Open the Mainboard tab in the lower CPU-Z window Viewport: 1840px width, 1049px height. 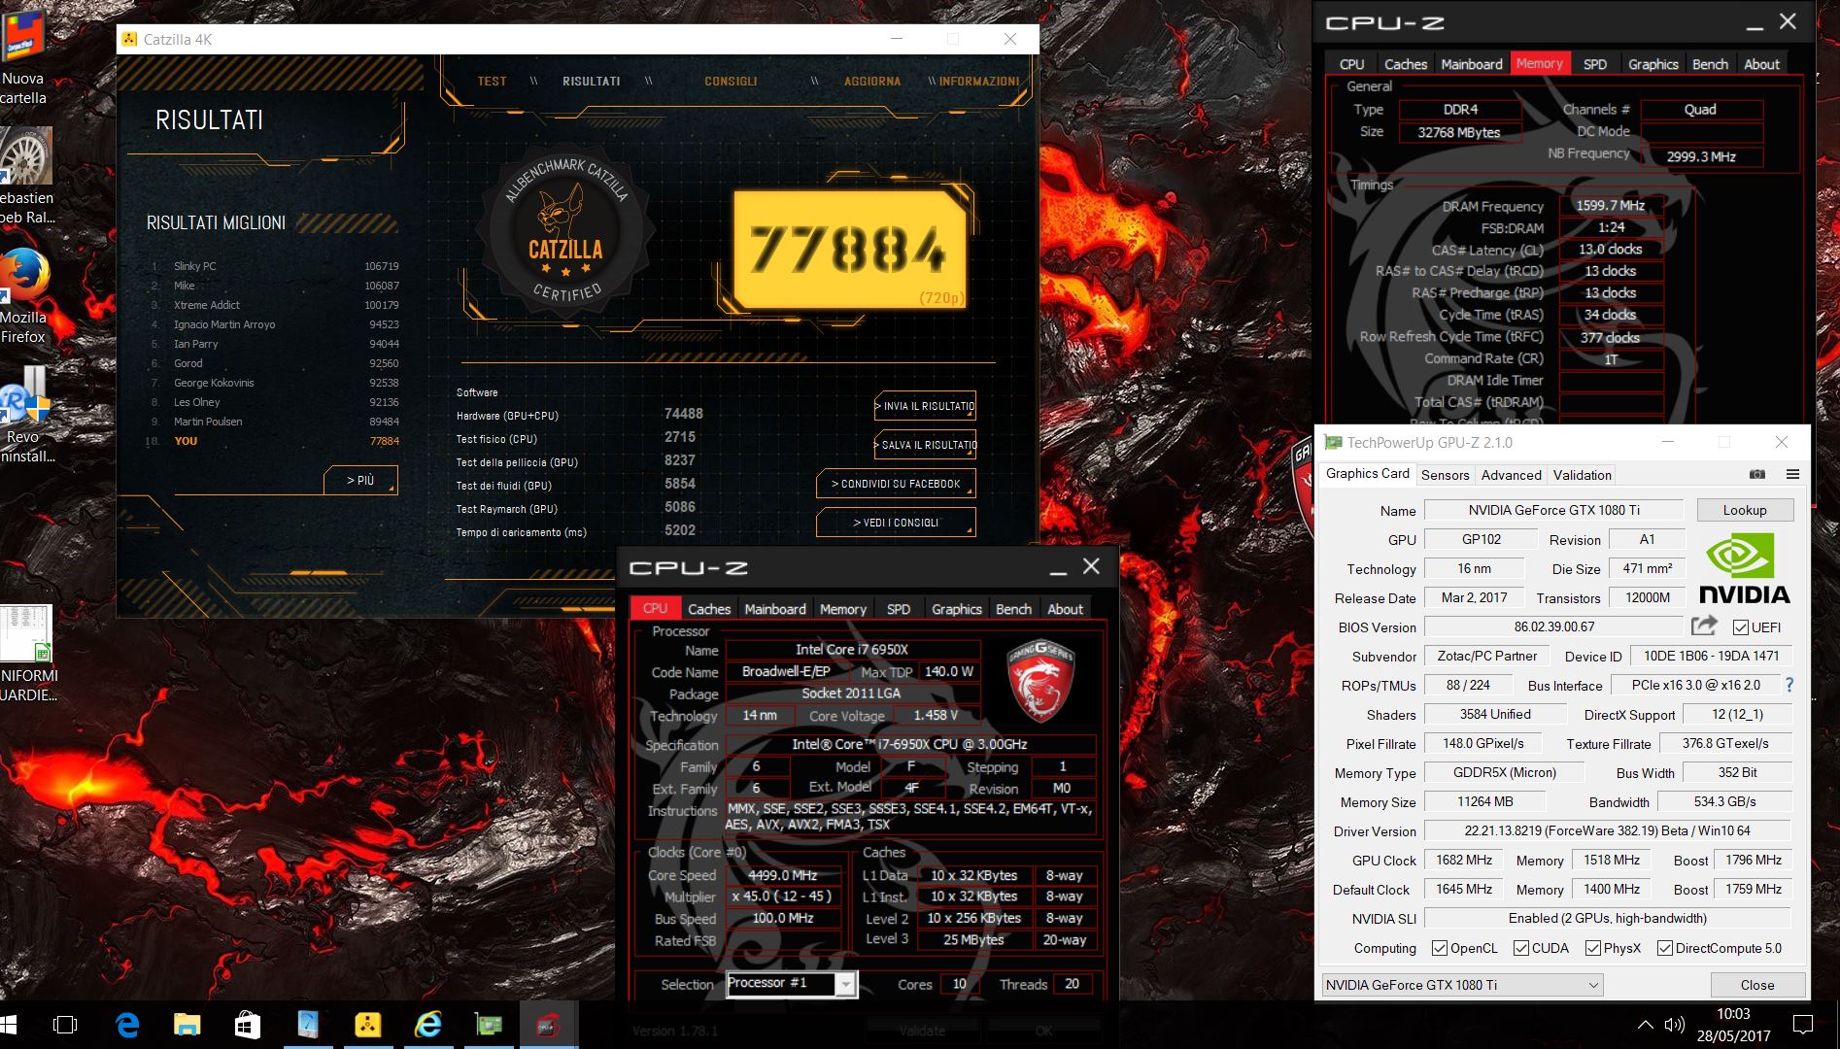coord(775,609)
